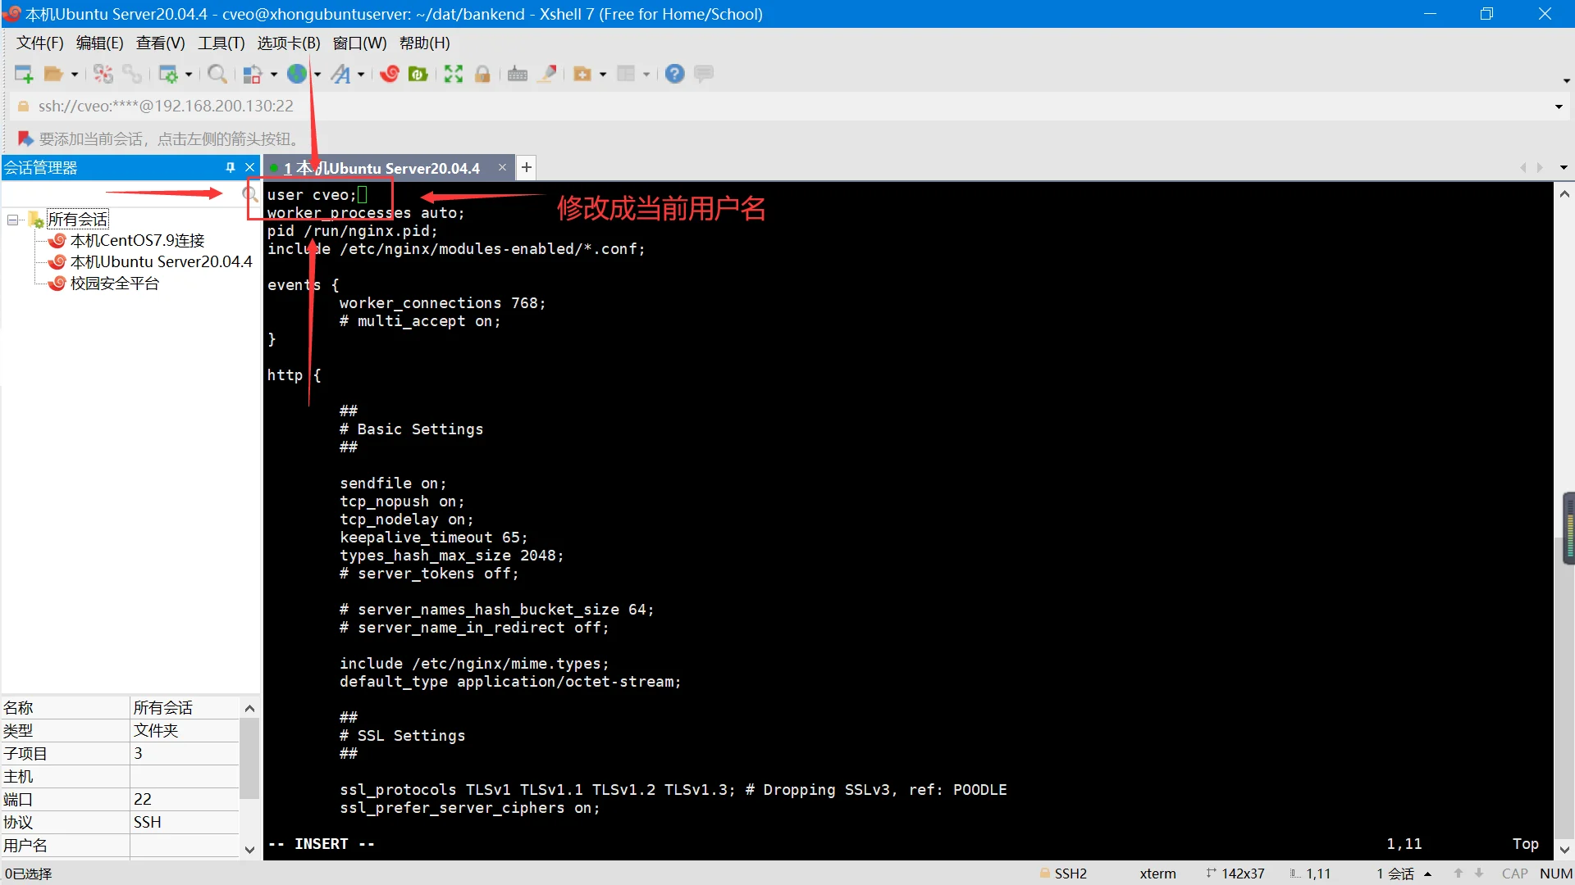Launch the red Xshell swirl icon
Image resolution: width=1575 pixels, height=885 pixels.
[390, 75]
